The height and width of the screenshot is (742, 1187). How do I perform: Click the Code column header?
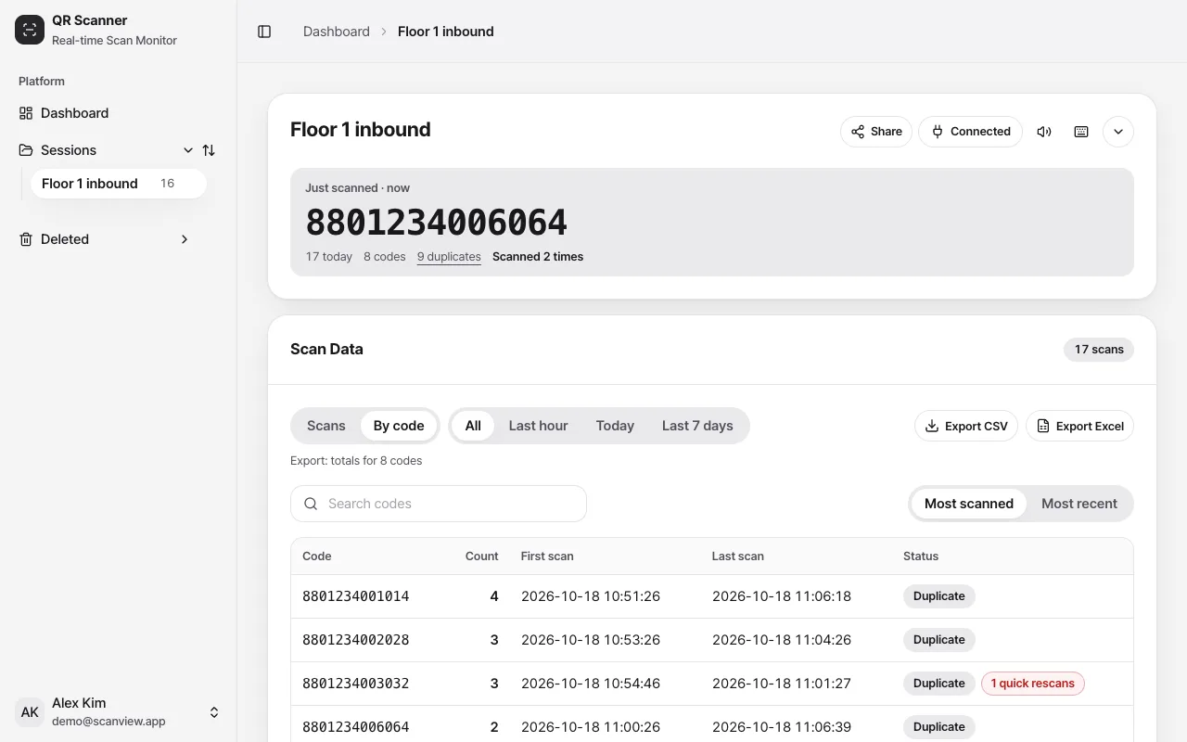tap(317, 556)
